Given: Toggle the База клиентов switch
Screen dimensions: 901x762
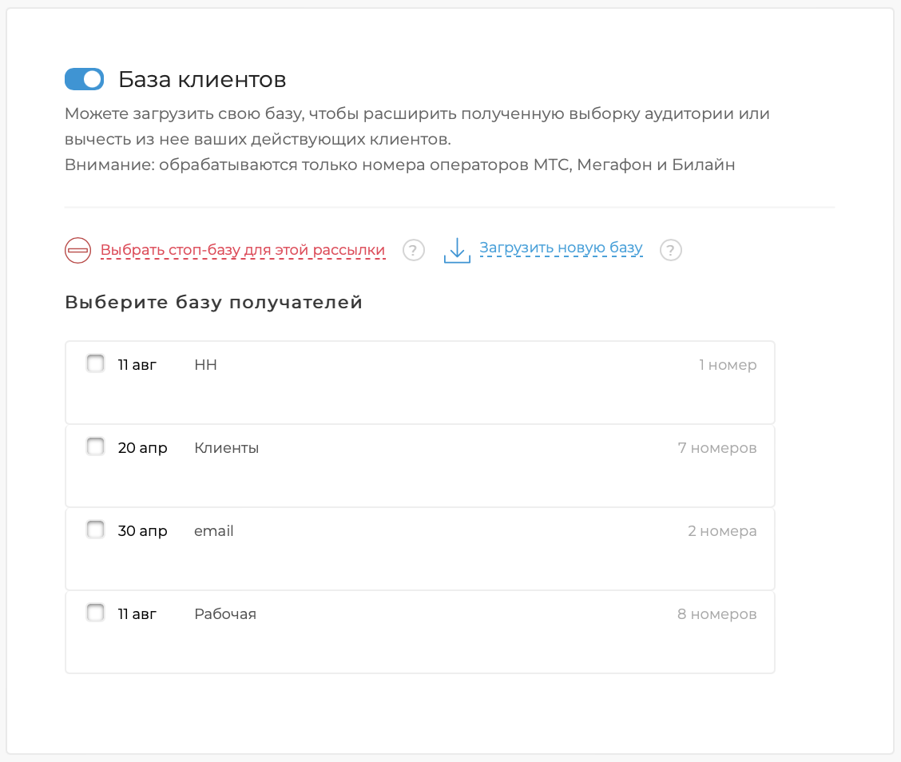Looking at the screenshot, I should [85, 79].
